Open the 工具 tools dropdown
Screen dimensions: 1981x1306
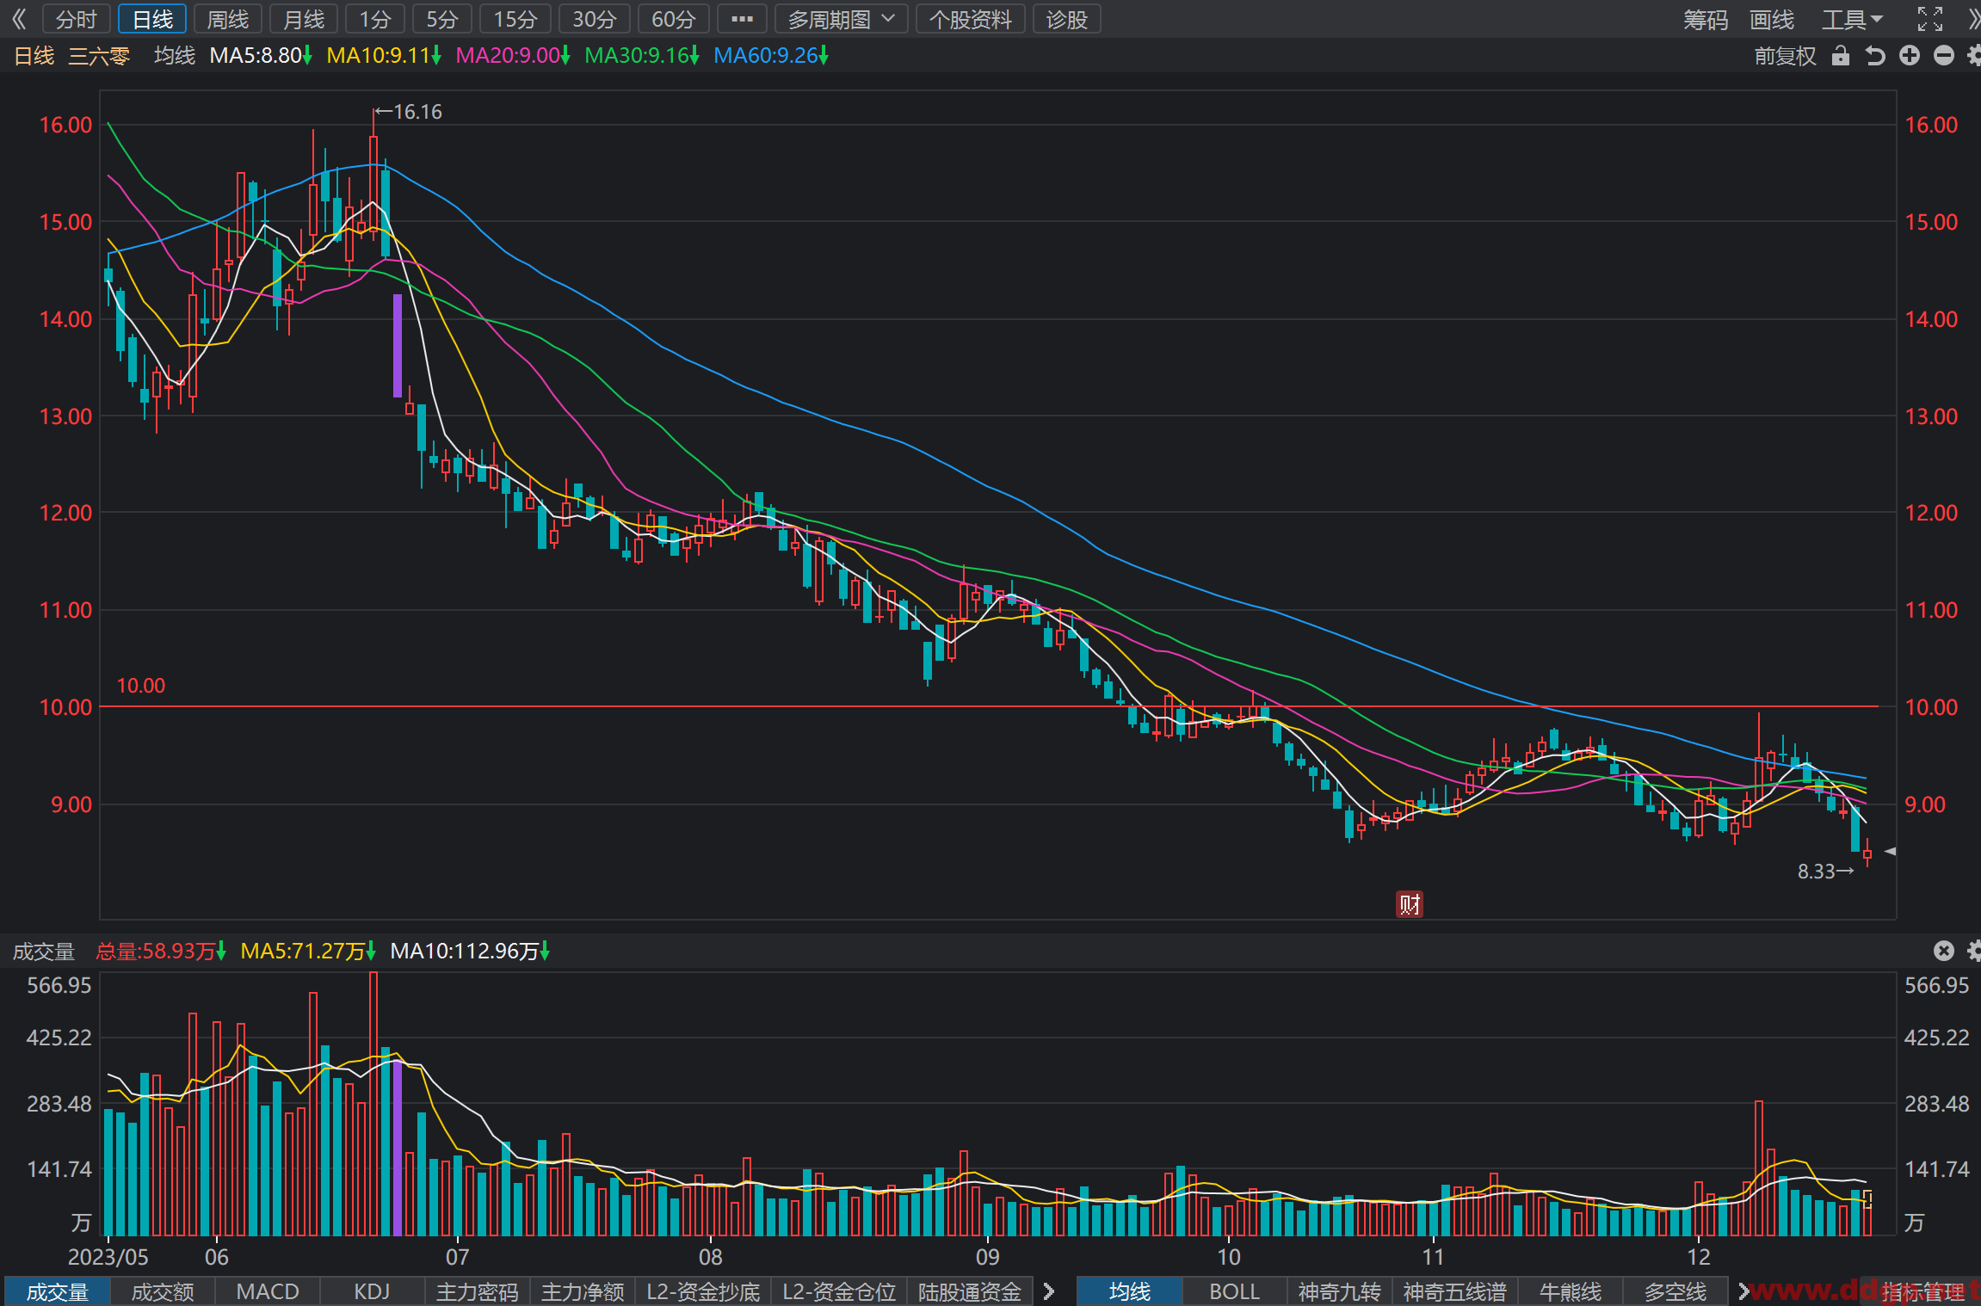tap(1853, 19)
